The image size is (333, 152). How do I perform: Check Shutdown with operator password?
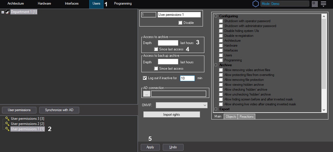tap(221, 21)
